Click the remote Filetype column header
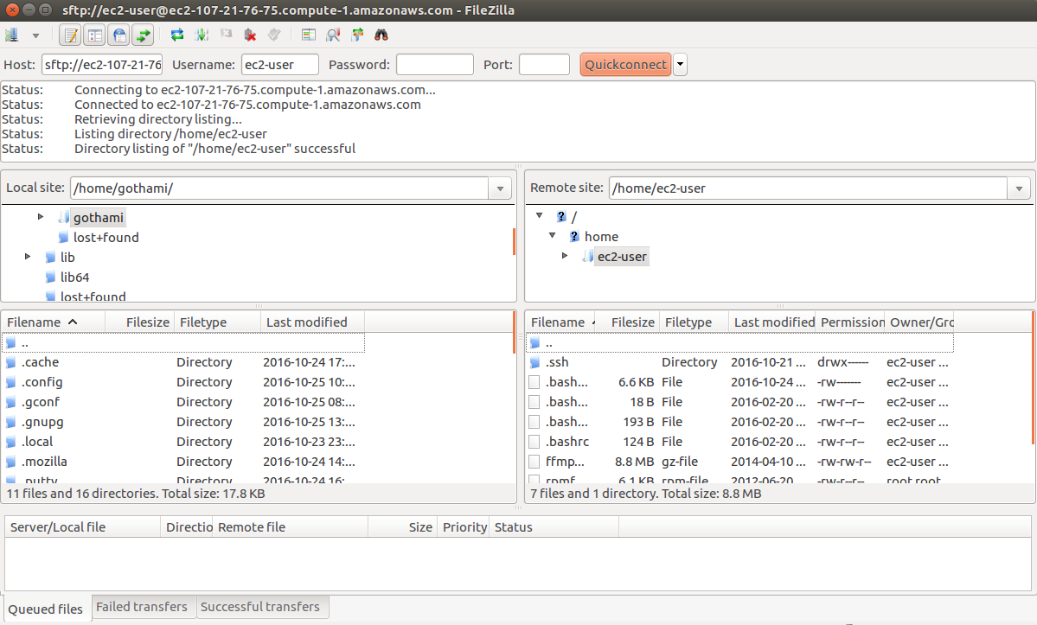Image resolution: width=1037 pixels, height=625 pixels. click(693, 322)
